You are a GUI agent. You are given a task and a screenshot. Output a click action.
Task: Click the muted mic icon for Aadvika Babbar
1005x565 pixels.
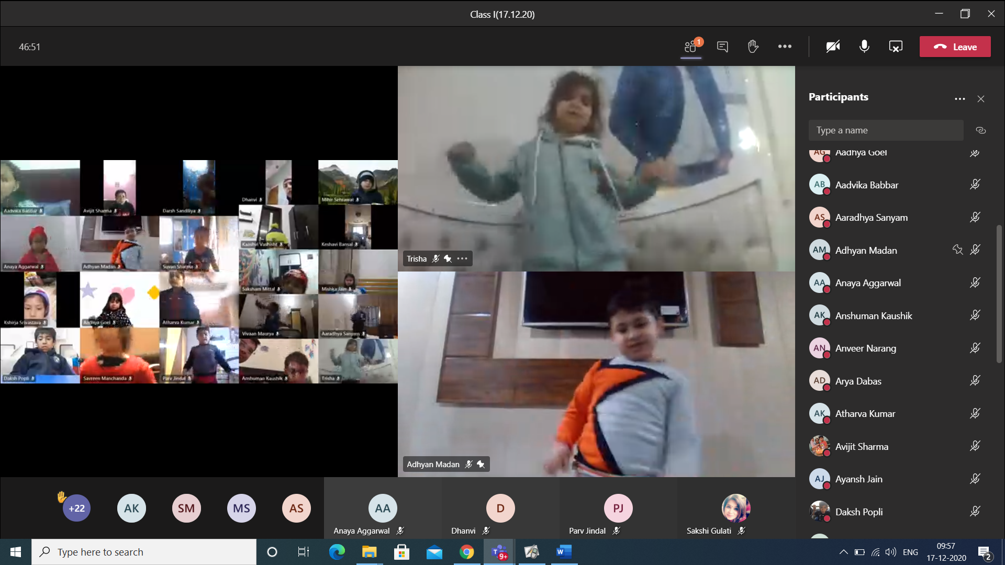pyautogui.click(x=975, y=185)
